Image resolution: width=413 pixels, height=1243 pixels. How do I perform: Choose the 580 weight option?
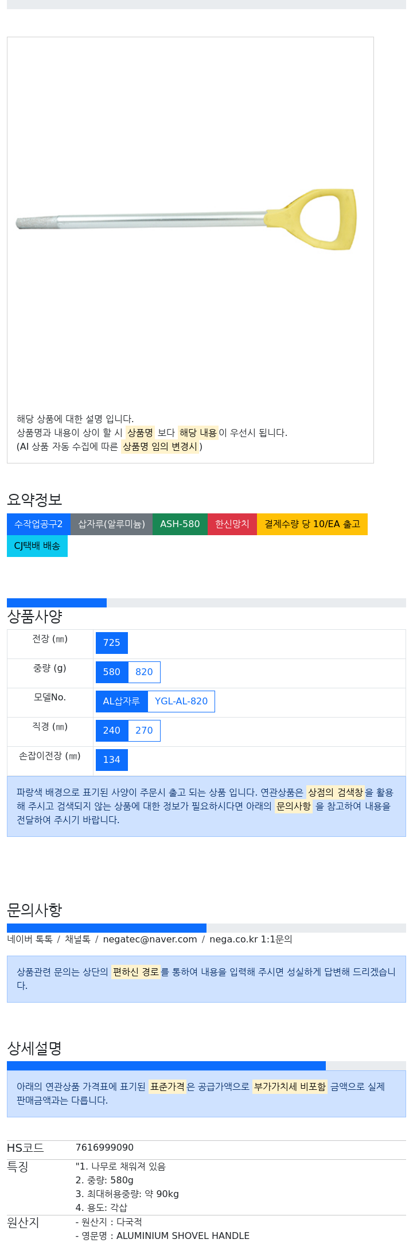[x=112, y=672]
